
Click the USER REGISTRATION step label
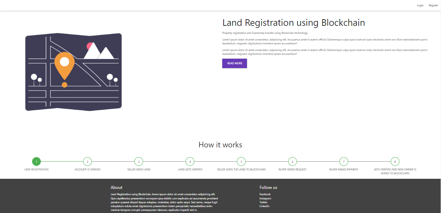pos(36,169)
